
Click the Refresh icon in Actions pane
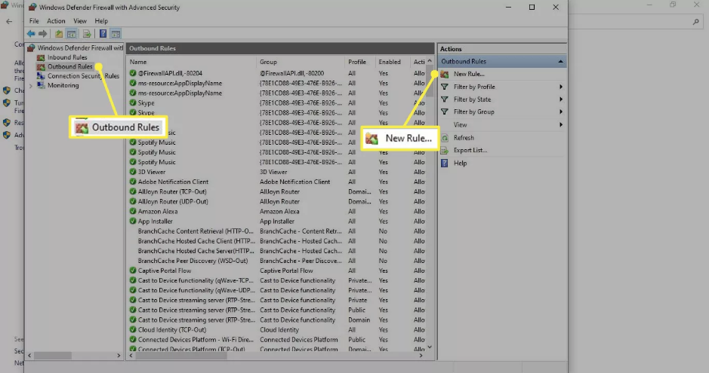(x=445, y=138)
